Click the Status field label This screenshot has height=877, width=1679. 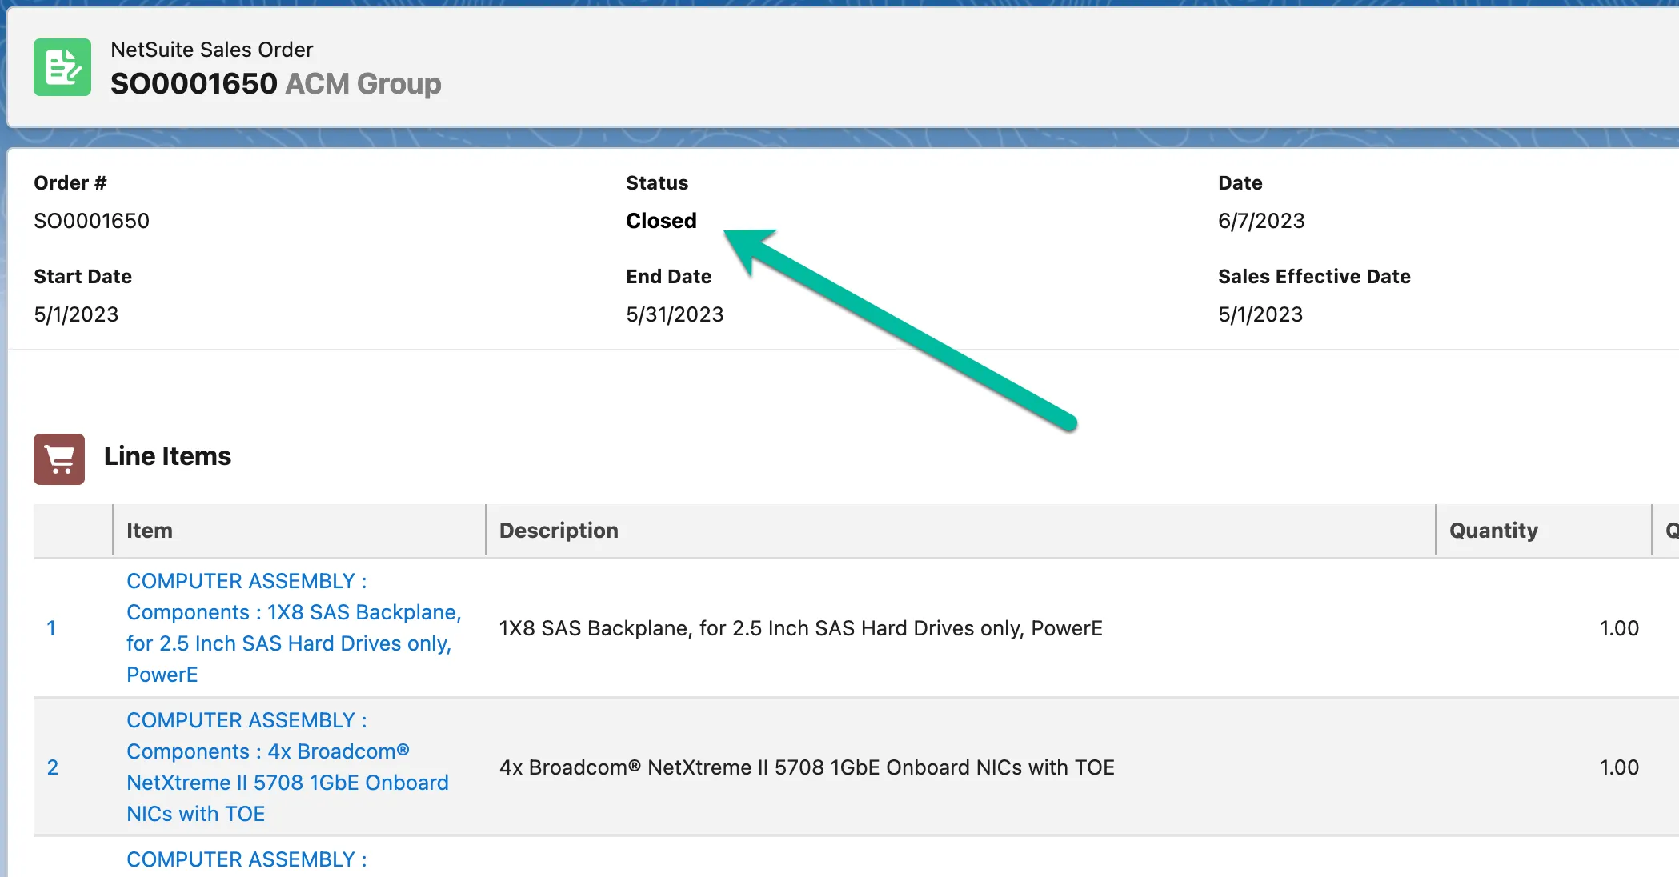click(657, 183)
